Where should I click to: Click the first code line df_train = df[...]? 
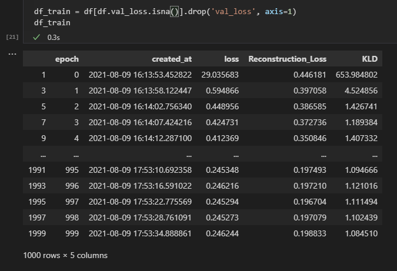[165, 12]
